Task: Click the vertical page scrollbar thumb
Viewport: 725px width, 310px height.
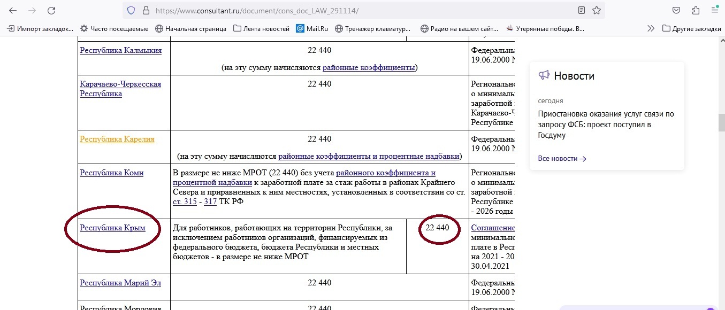Action: (721, 123)
